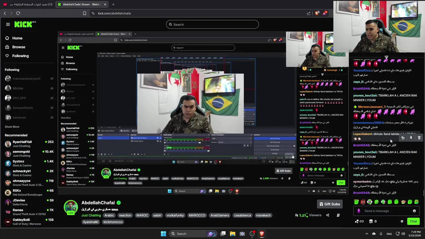
Task: Click username aymanbadre in chat
Action: (x=362, y=182)
